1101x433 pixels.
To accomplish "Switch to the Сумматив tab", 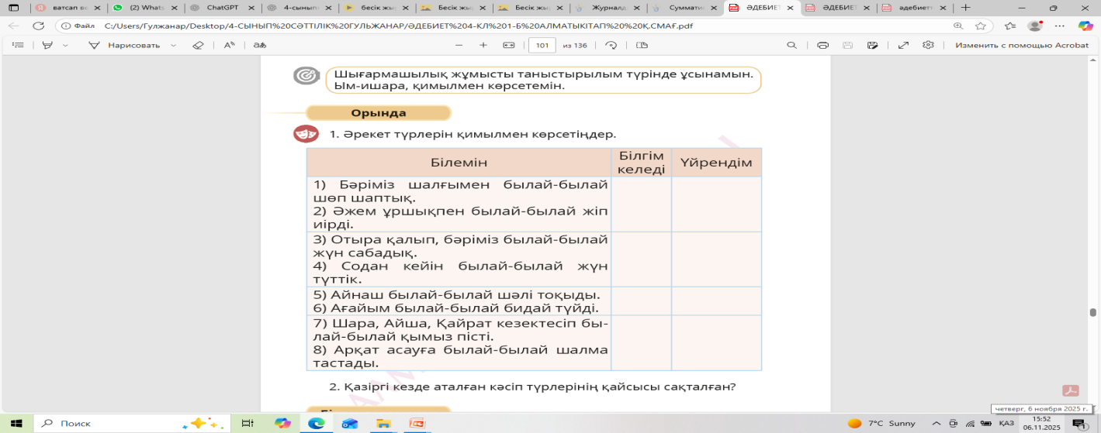I will pos(686,7).
